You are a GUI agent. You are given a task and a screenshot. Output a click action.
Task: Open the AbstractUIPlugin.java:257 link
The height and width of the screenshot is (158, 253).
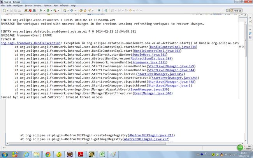(146, 139)
